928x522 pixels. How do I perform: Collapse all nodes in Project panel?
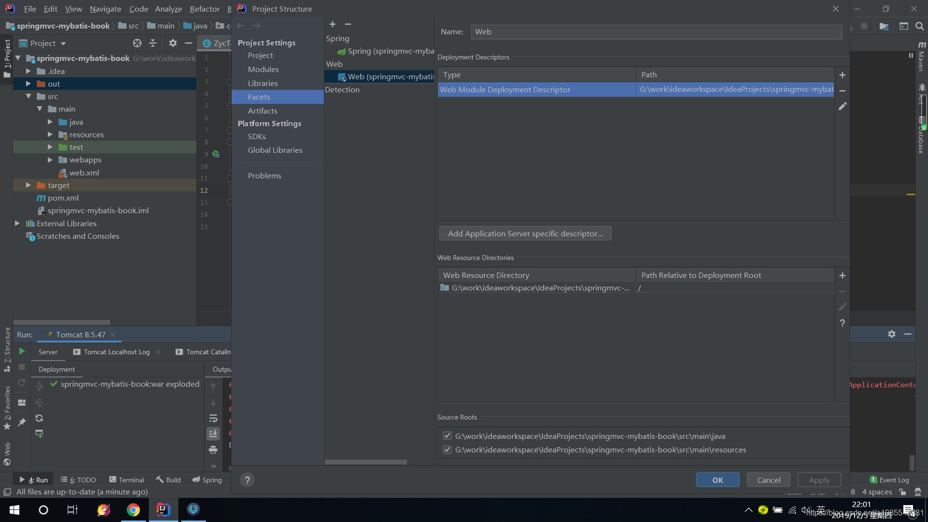[x=153, y=43]
